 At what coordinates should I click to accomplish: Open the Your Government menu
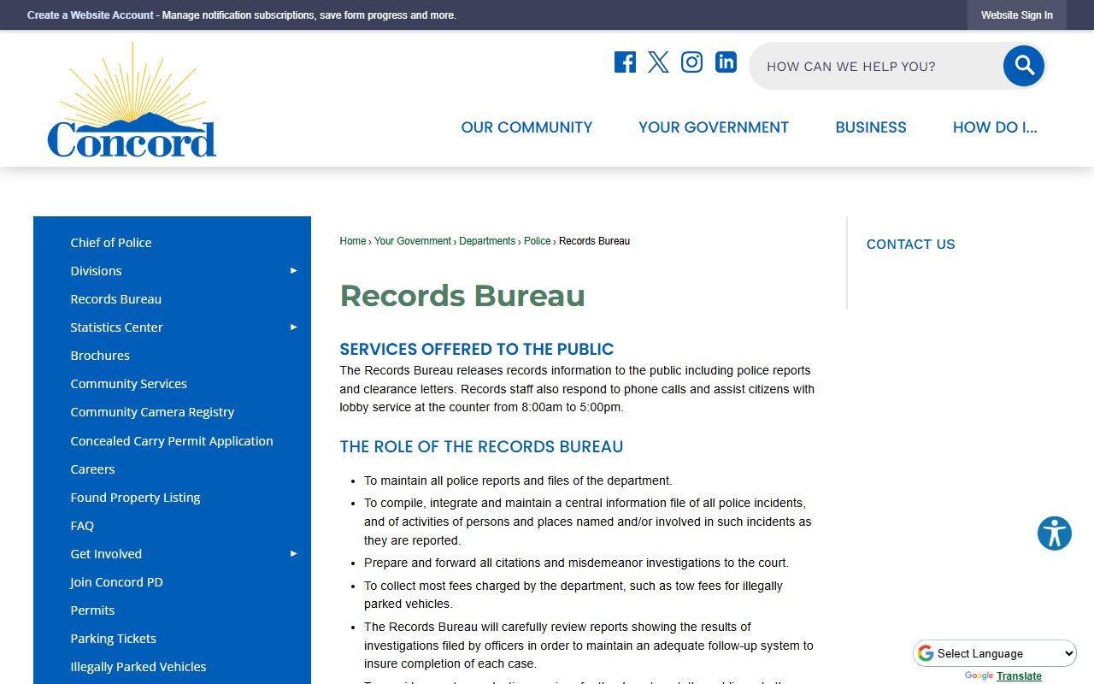(x=714, y=127)
